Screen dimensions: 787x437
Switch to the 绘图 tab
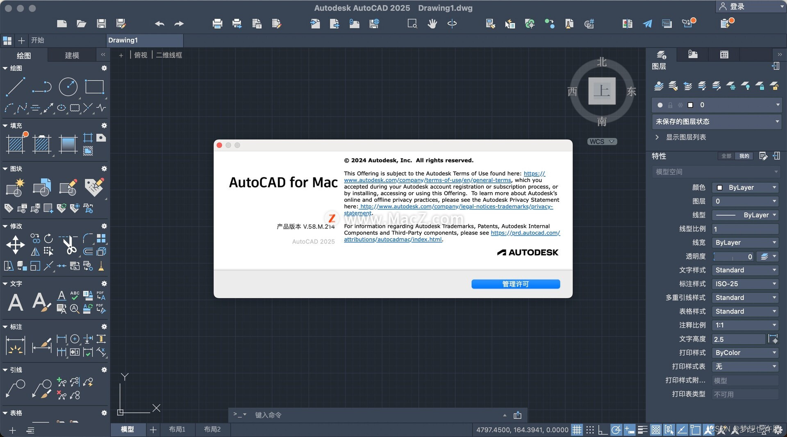[x=24, y=55]
